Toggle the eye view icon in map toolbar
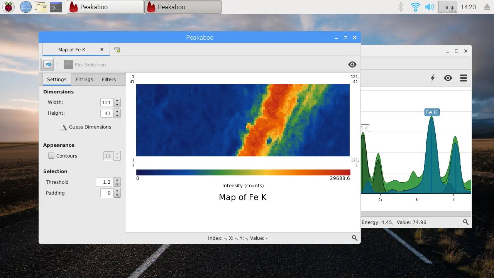This screenshot has width=494, height=278. coord(352,64)
